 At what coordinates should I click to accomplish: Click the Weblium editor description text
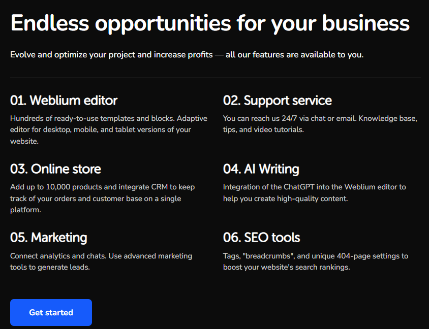pyautogui.click(x=108, y=129)
